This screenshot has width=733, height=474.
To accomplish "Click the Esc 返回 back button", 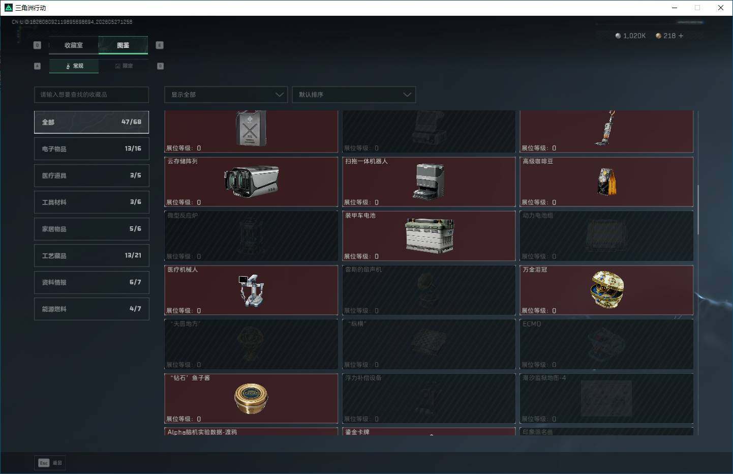I will click(50, 463).
